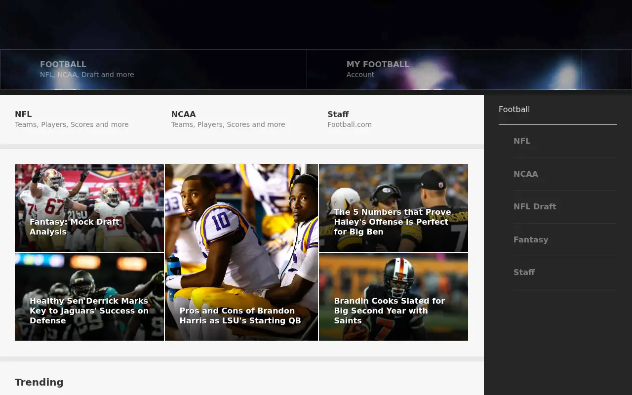Go to the NFL section link
Viewport: 632px width, 395px height.
(72, 119)
